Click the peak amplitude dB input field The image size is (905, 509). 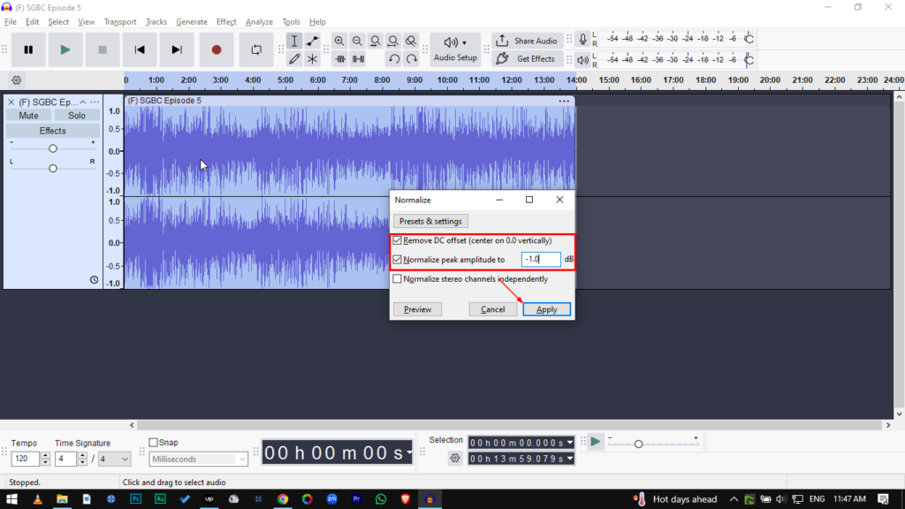[540, 260]
